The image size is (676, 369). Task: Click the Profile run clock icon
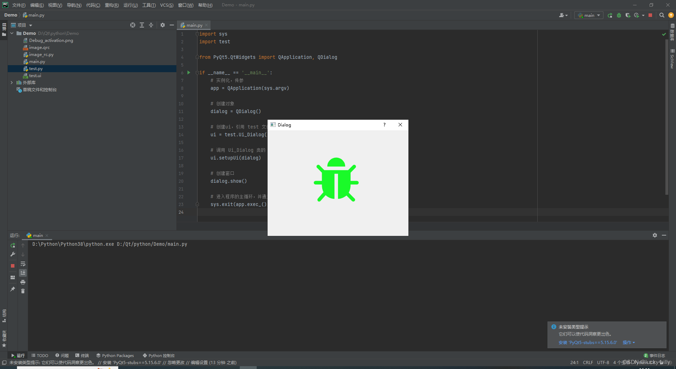[x=637, y=15]
